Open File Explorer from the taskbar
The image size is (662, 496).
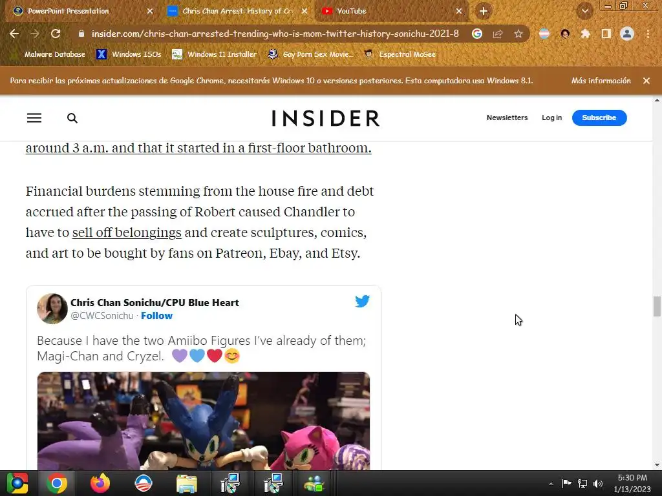pyautogui.click(x=187, y=483)
